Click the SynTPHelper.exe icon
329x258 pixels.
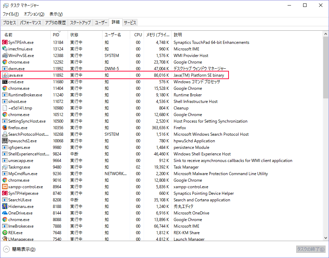pyautogui.click(x=5, y=193)
